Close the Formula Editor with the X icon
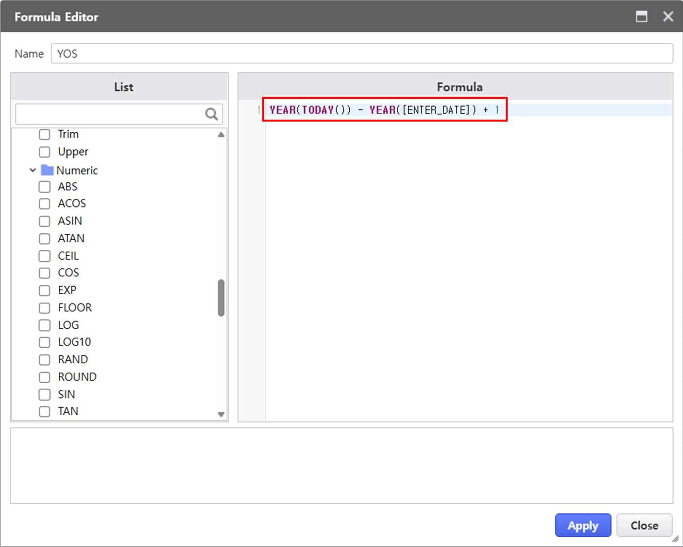683x547 pixels. tap(668, 17)
